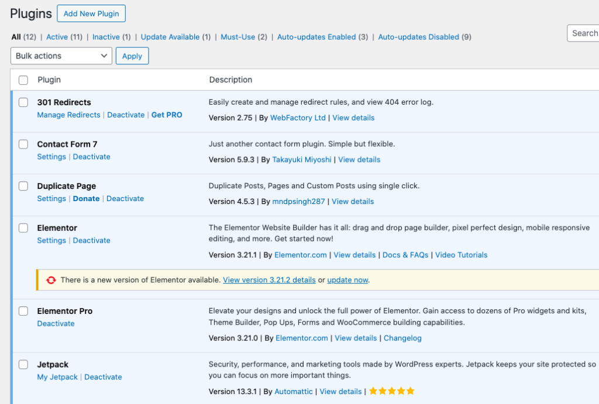Image resolution: width=599 pixels, height=404 pixels.
Task: Open the Bulk actions dropdown
Action: 61,56
